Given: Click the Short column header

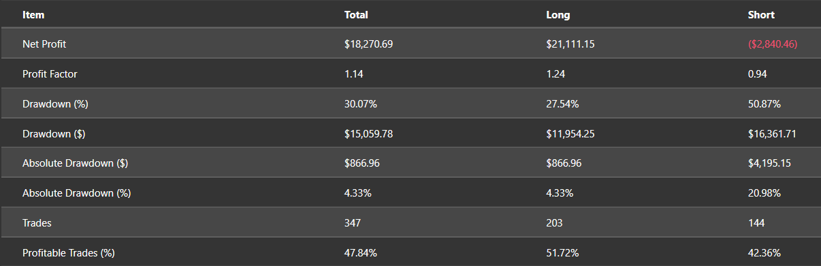Looking at the screenshot, I should (761, 14).
